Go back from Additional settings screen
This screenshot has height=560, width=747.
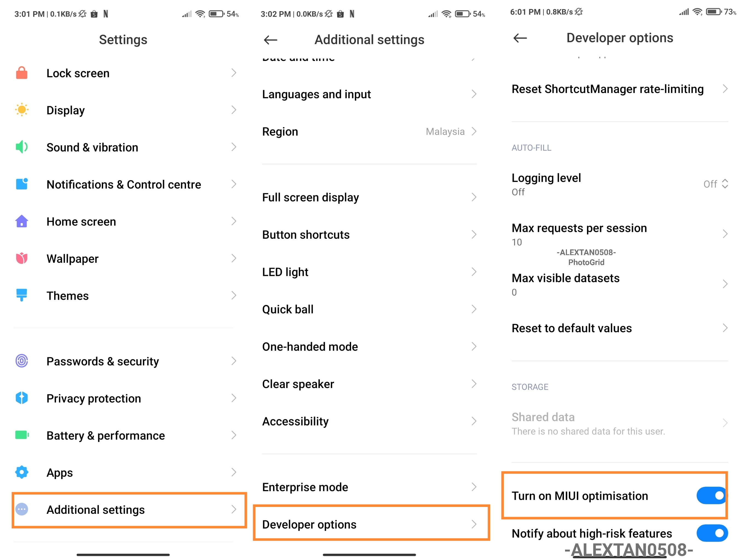pyautogui.click(x=271, y=40)
